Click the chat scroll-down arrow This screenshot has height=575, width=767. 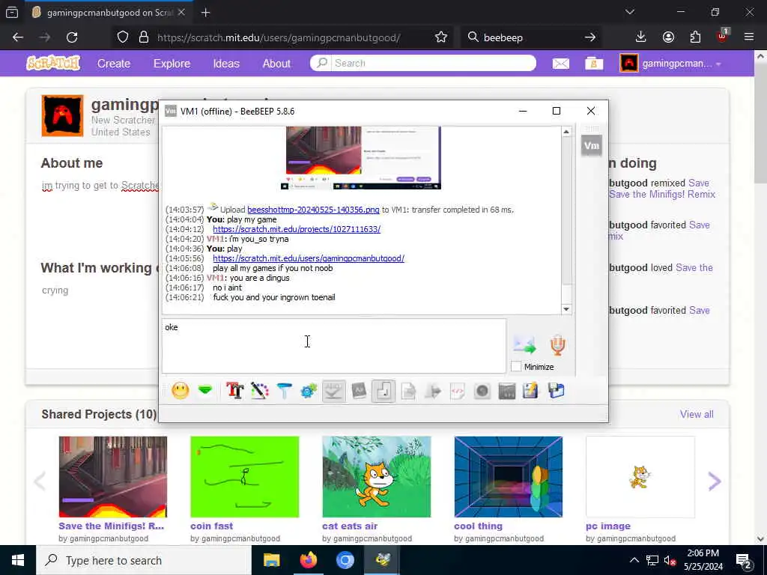tap(566, 309)
